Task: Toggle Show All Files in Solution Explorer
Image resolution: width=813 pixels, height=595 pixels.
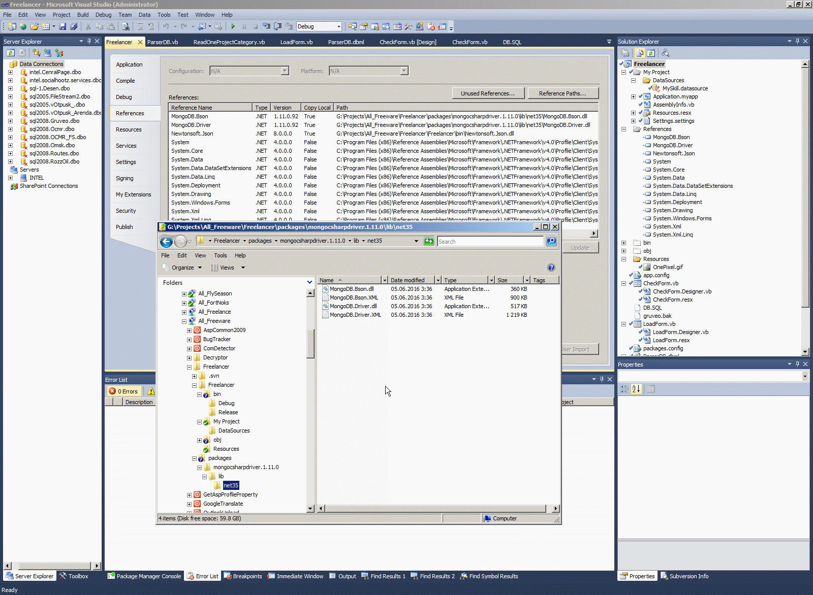Action: click(639, 53)
